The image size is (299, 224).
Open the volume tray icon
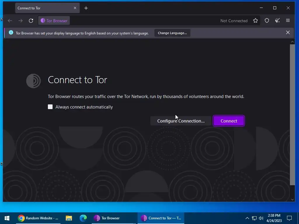[x=261, y=218]
